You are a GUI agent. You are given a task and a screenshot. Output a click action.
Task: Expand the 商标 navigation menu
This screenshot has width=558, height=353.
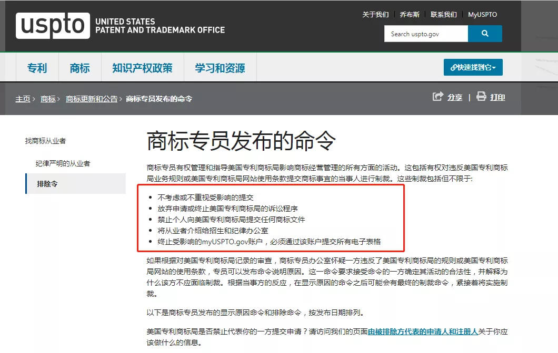point(79,67)
